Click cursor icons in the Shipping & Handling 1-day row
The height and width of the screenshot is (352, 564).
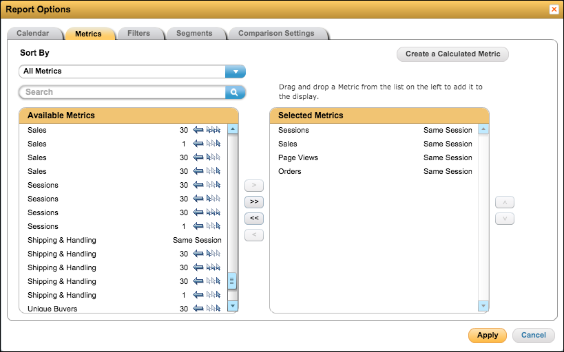213,295
